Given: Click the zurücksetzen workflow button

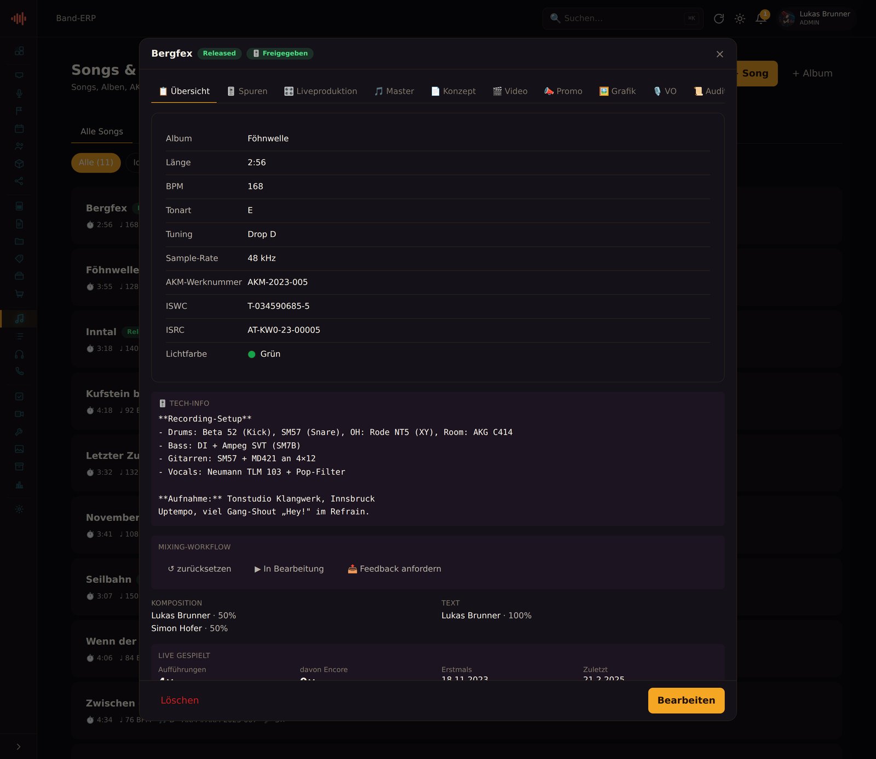Looking at the screenshot, I should coord(199,569).
